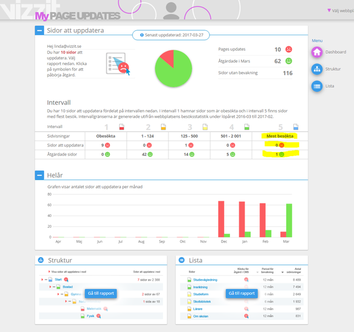Select the Start node in Struktur tree
The height and width of the screenshot is (332, 354).
(58, 280)
